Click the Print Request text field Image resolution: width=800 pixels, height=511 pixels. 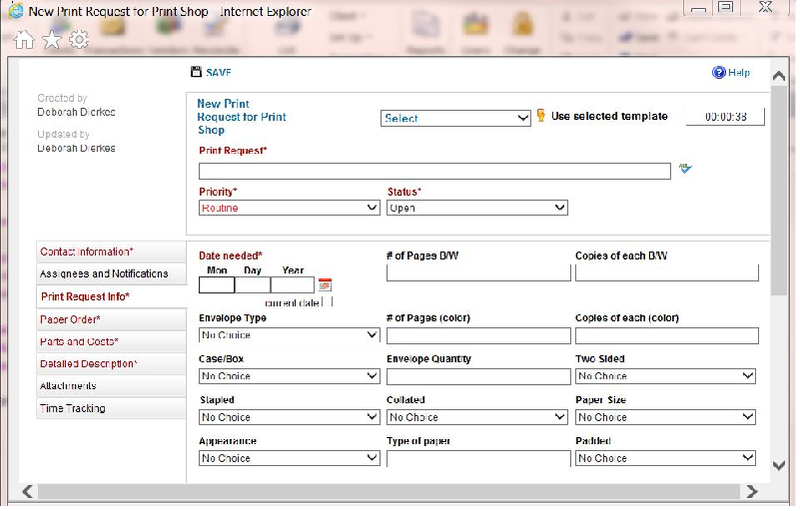click(434, 171)
